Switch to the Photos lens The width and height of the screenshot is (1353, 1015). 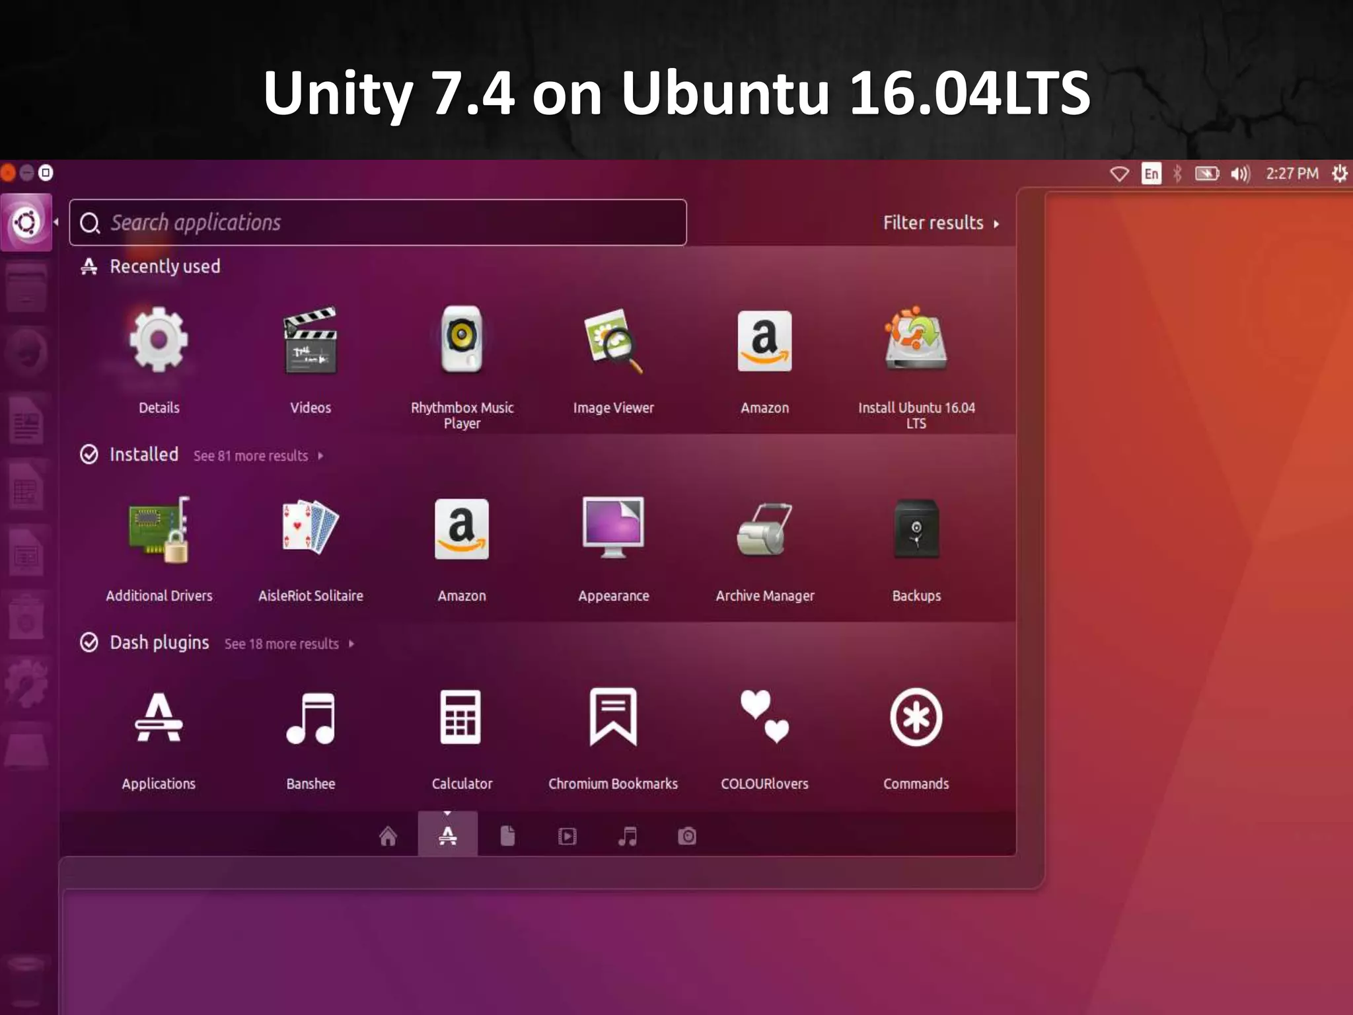point(687,836)
